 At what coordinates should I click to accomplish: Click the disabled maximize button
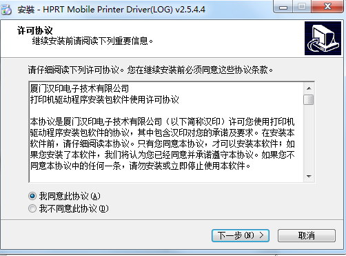(302, 7)
